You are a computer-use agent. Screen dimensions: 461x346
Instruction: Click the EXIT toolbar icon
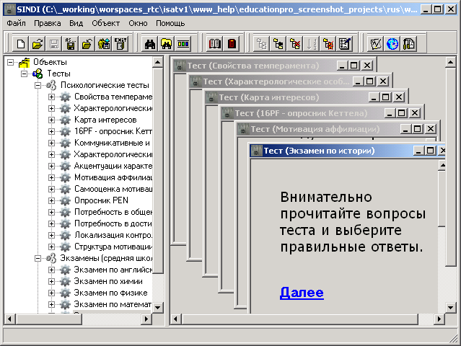click(x=120, y=44)
